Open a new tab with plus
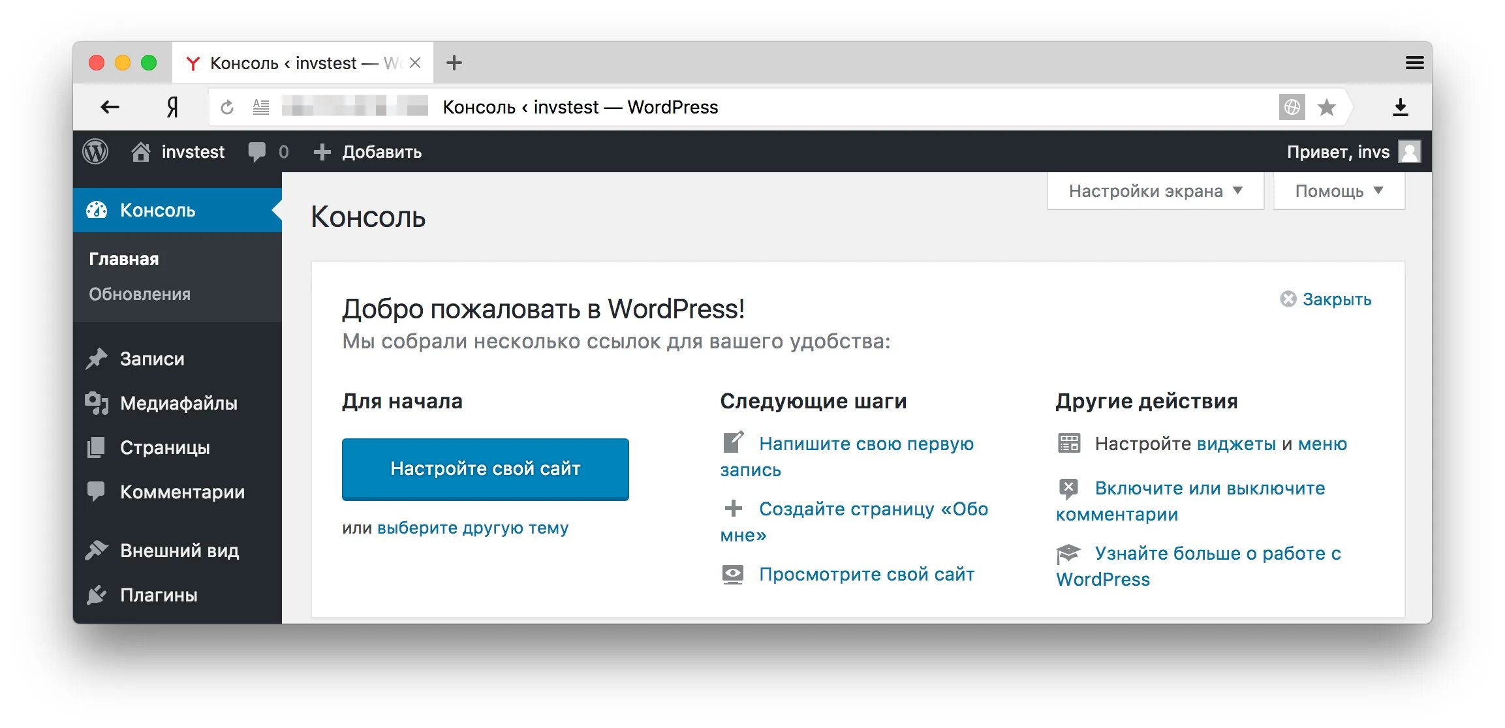The height and width of the screenshot is (728, 1505). click(x=454, y=63)
